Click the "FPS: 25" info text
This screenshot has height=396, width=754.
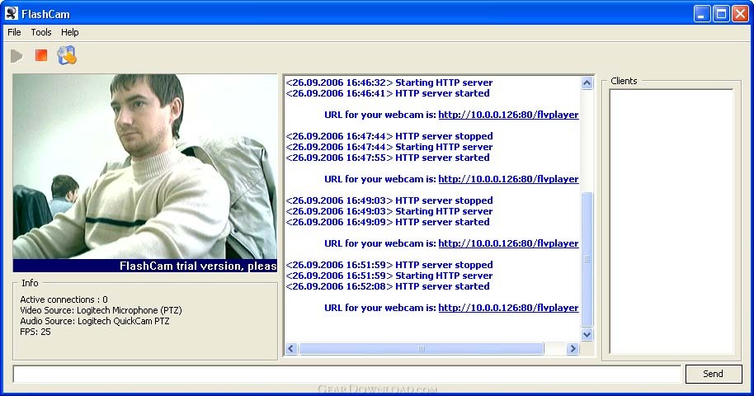[35, 332]
